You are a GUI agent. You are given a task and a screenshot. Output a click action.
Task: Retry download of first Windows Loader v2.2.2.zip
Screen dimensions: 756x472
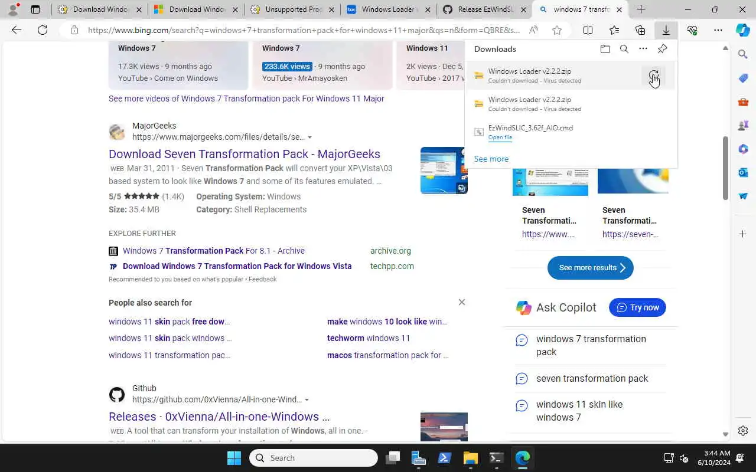click(x=653, y=76)
